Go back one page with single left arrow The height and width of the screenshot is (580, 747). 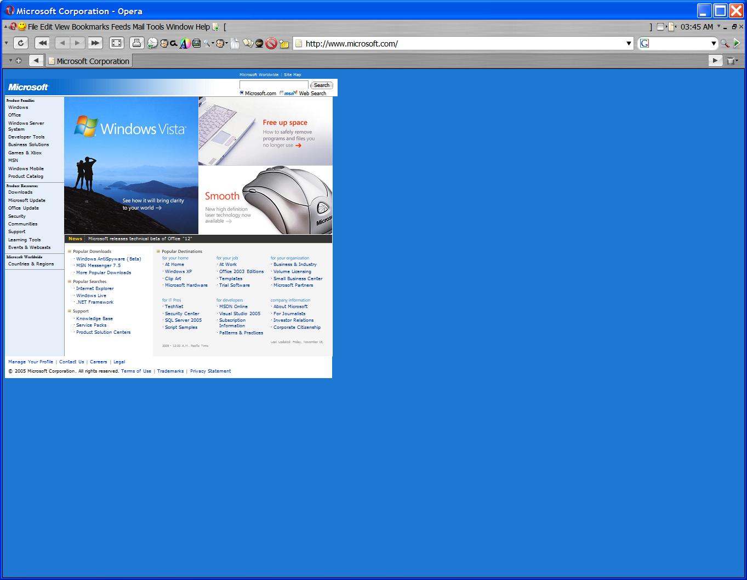point(62,43)
